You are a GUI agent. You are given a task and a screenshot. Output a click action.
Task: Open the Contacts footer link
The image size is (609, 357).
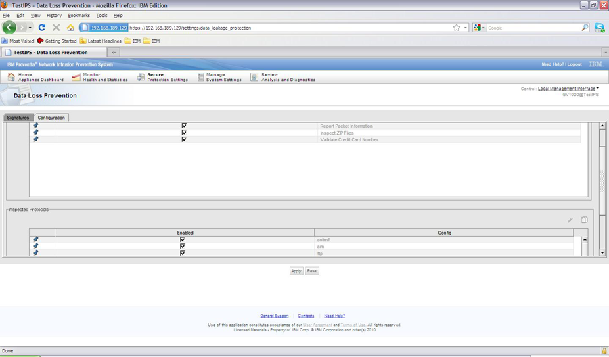click(x=306, y=316)
